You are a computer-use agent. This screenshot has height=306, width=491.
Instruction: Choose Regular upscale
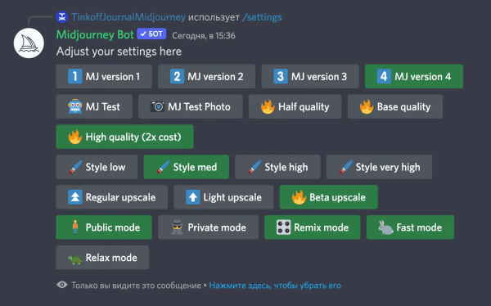[112, 197]
